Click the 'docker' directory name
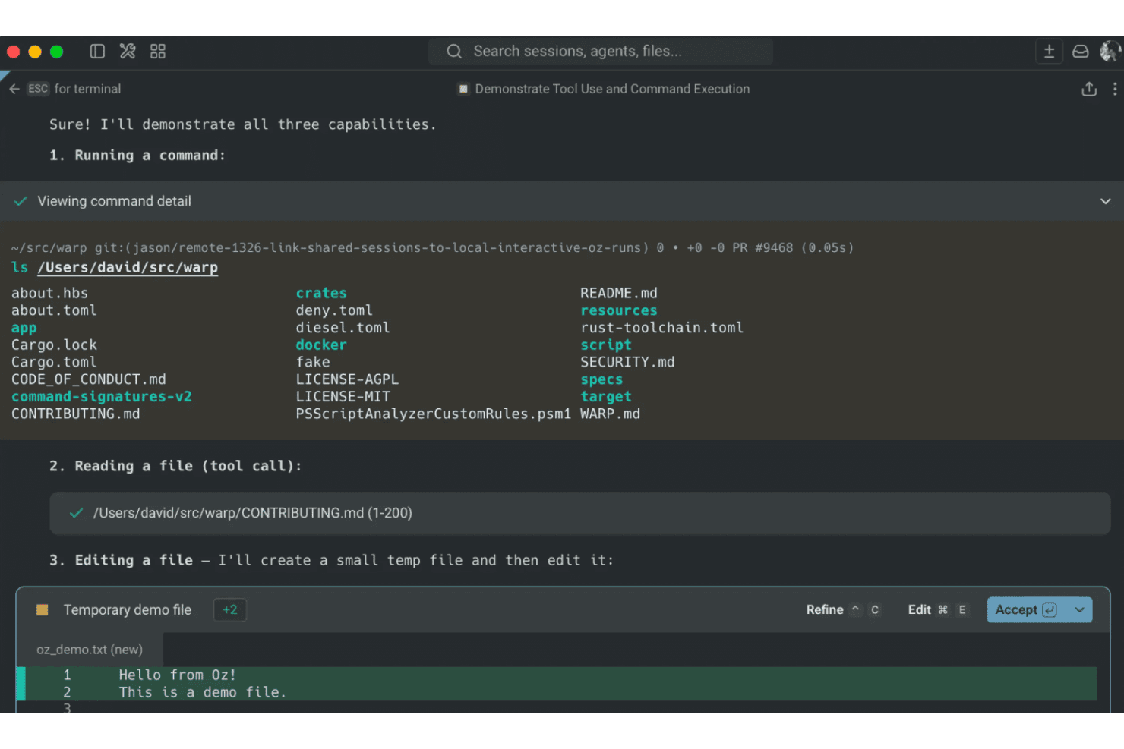The height and width of the screenshot is (749, 1124). tap(321, 345)
